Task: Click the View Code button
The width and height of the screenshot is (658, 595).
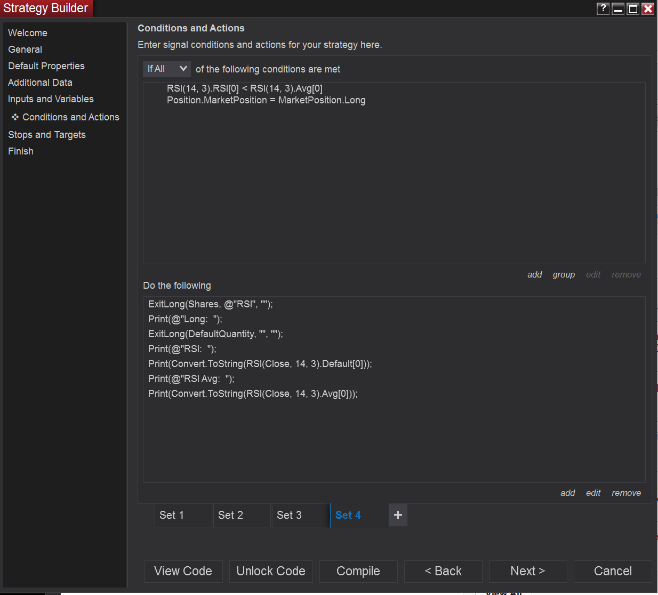Action: 183,571
